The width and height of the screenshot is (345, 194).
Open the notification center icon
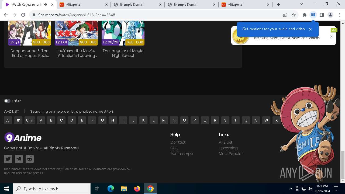[336, 189]
